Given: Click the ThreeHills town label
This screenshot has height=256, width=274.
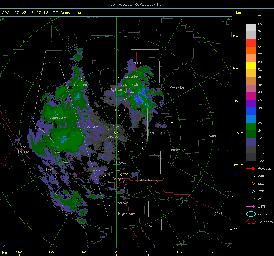Looking at the screenshot, I should (x=153, y=133).
